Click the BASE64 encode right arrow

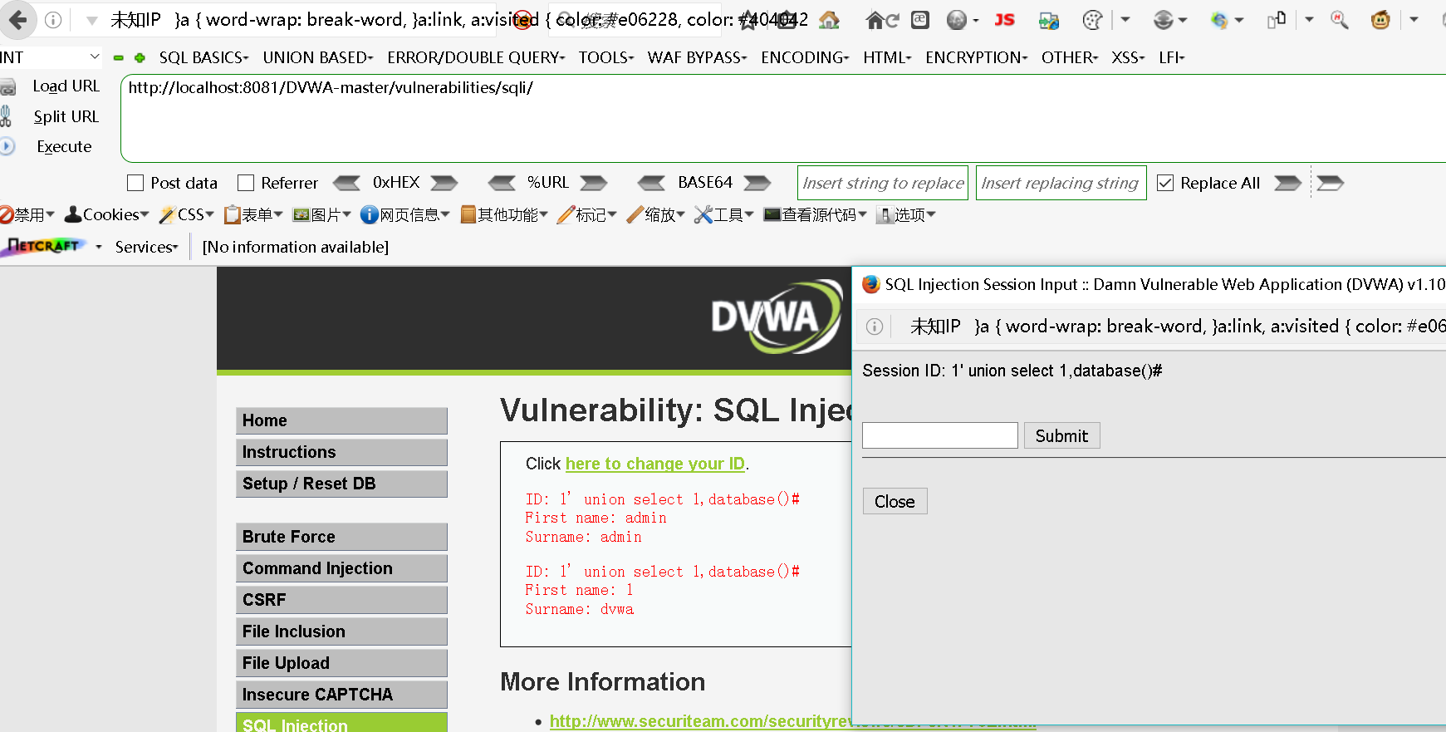coord(757,183)
